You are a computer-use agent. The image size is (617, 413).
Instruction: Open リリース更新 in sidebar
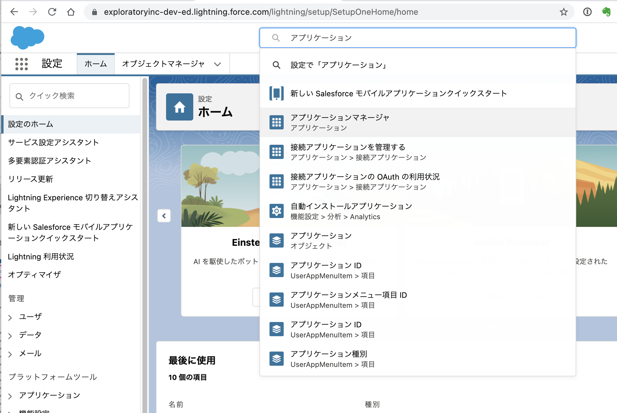pos(30,179)
